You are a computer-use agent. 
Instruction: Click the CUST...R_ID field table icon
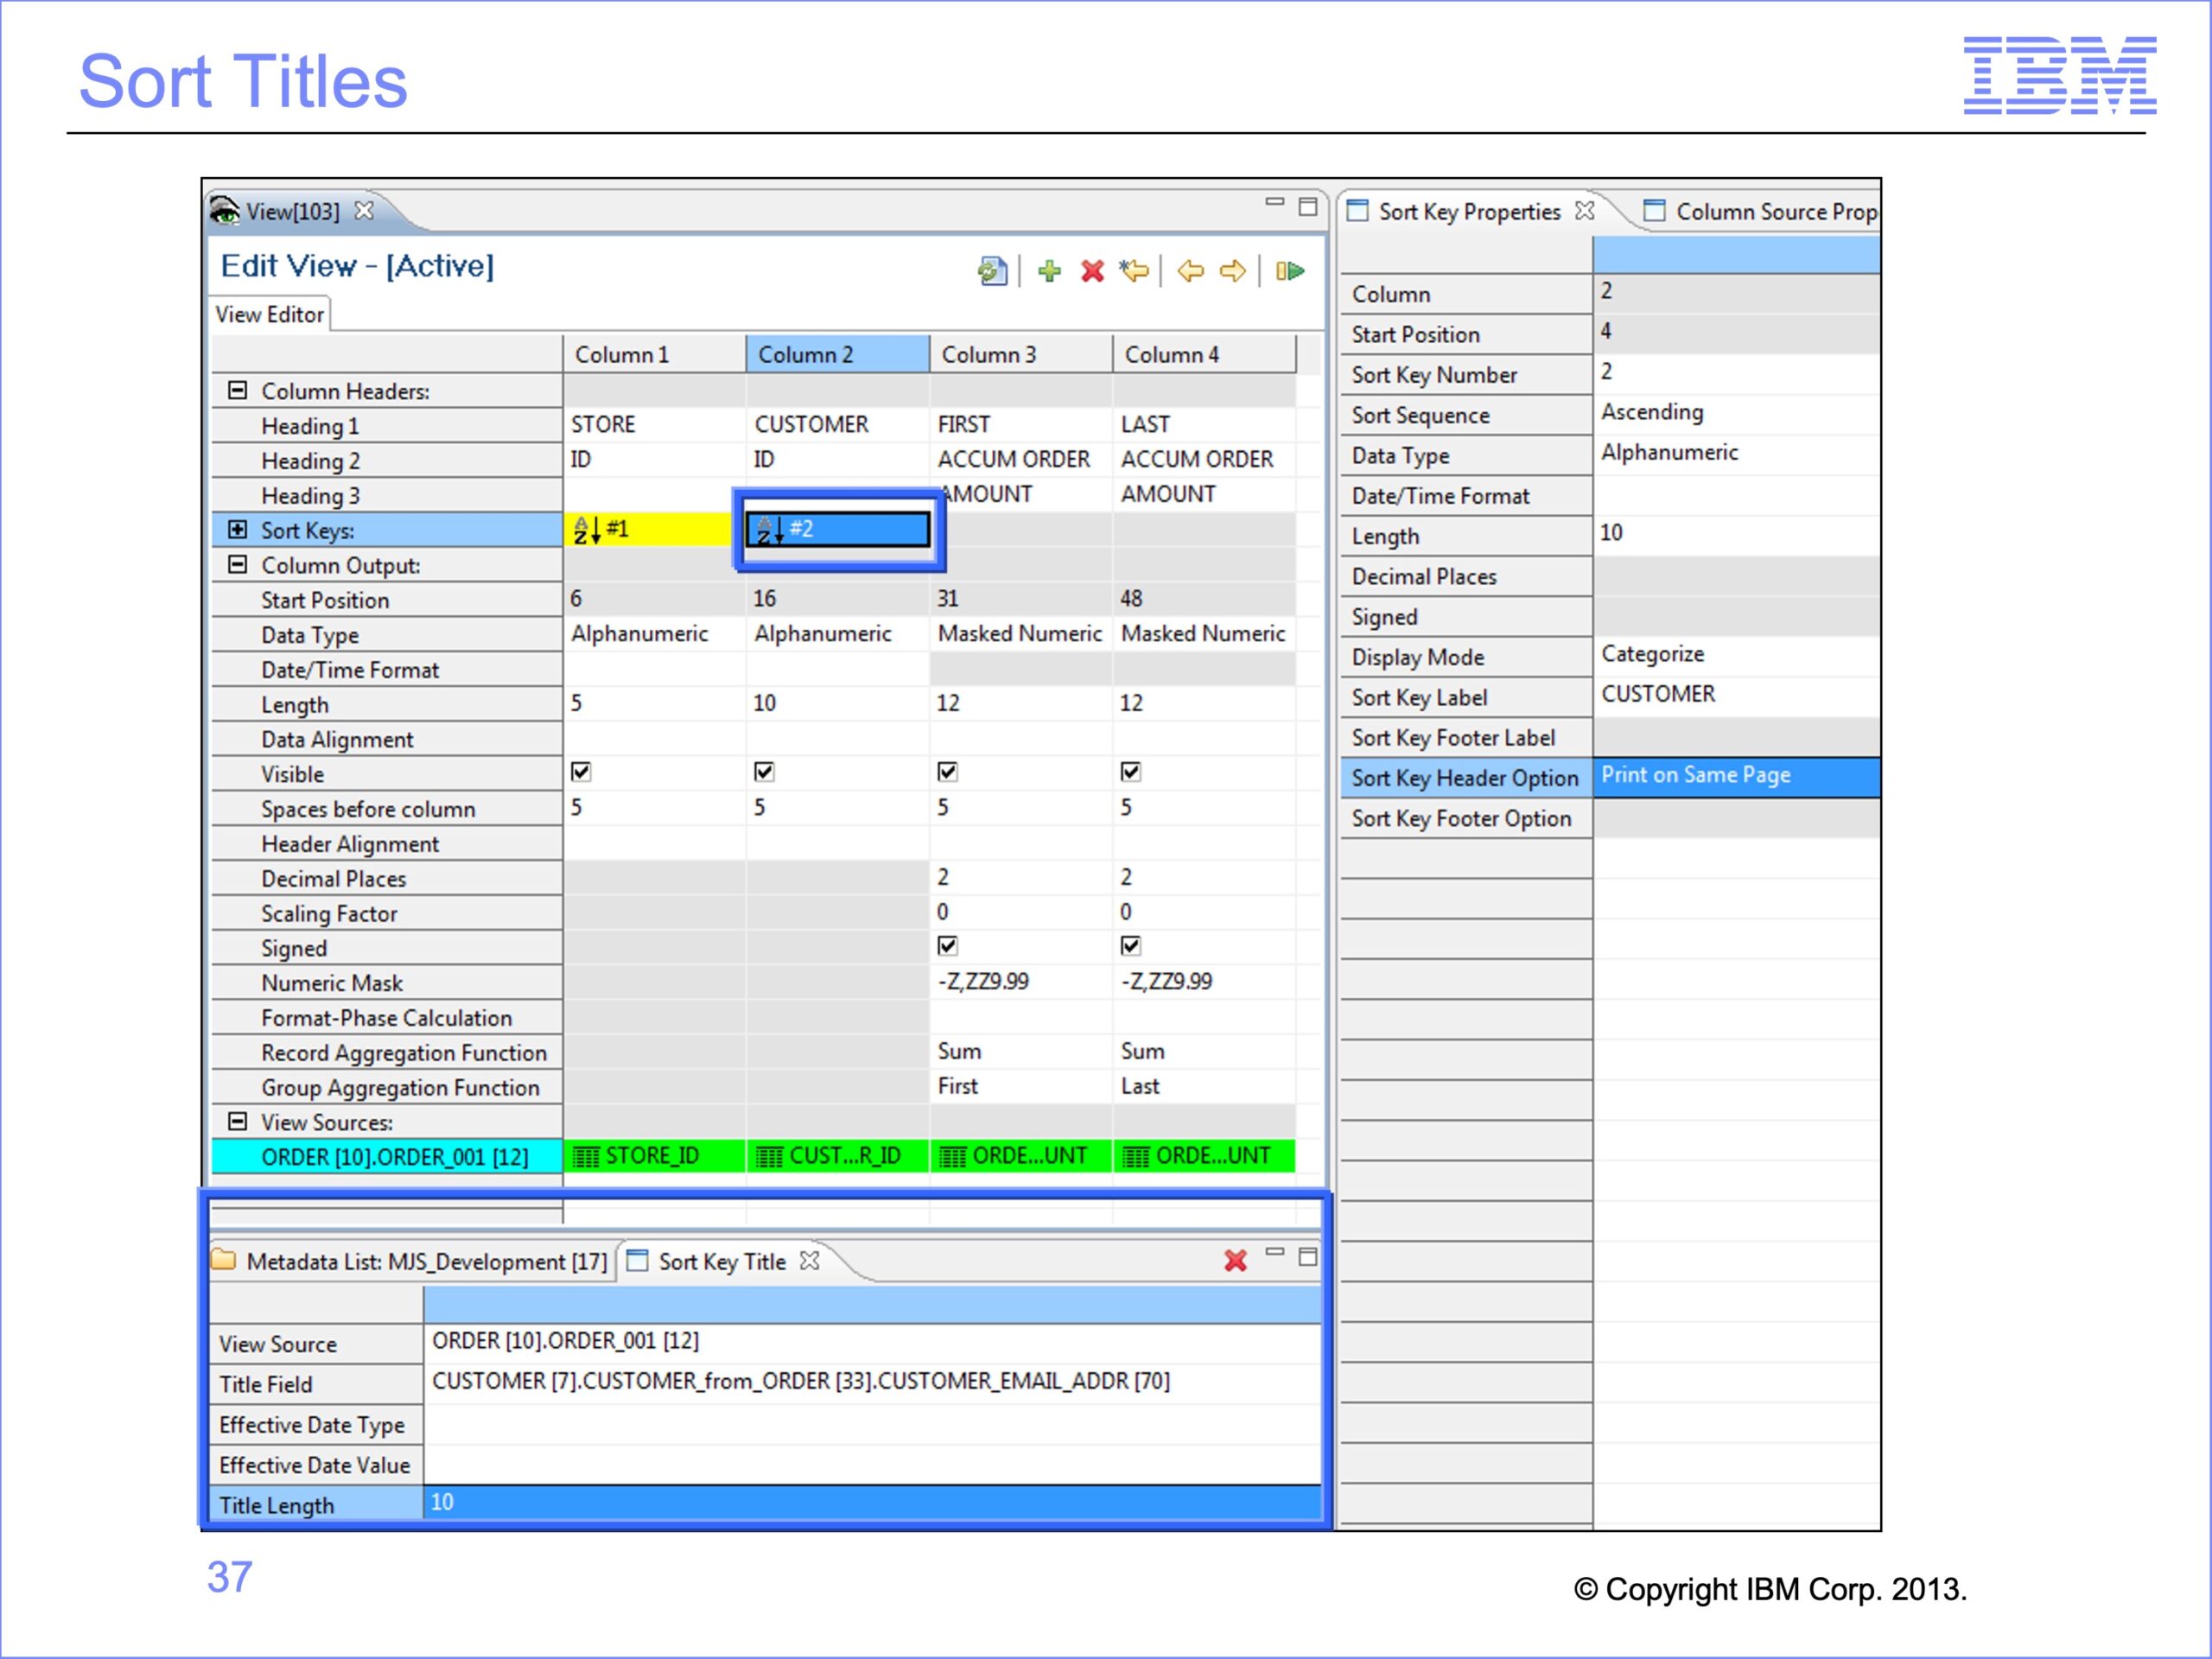coord(770,1157)
